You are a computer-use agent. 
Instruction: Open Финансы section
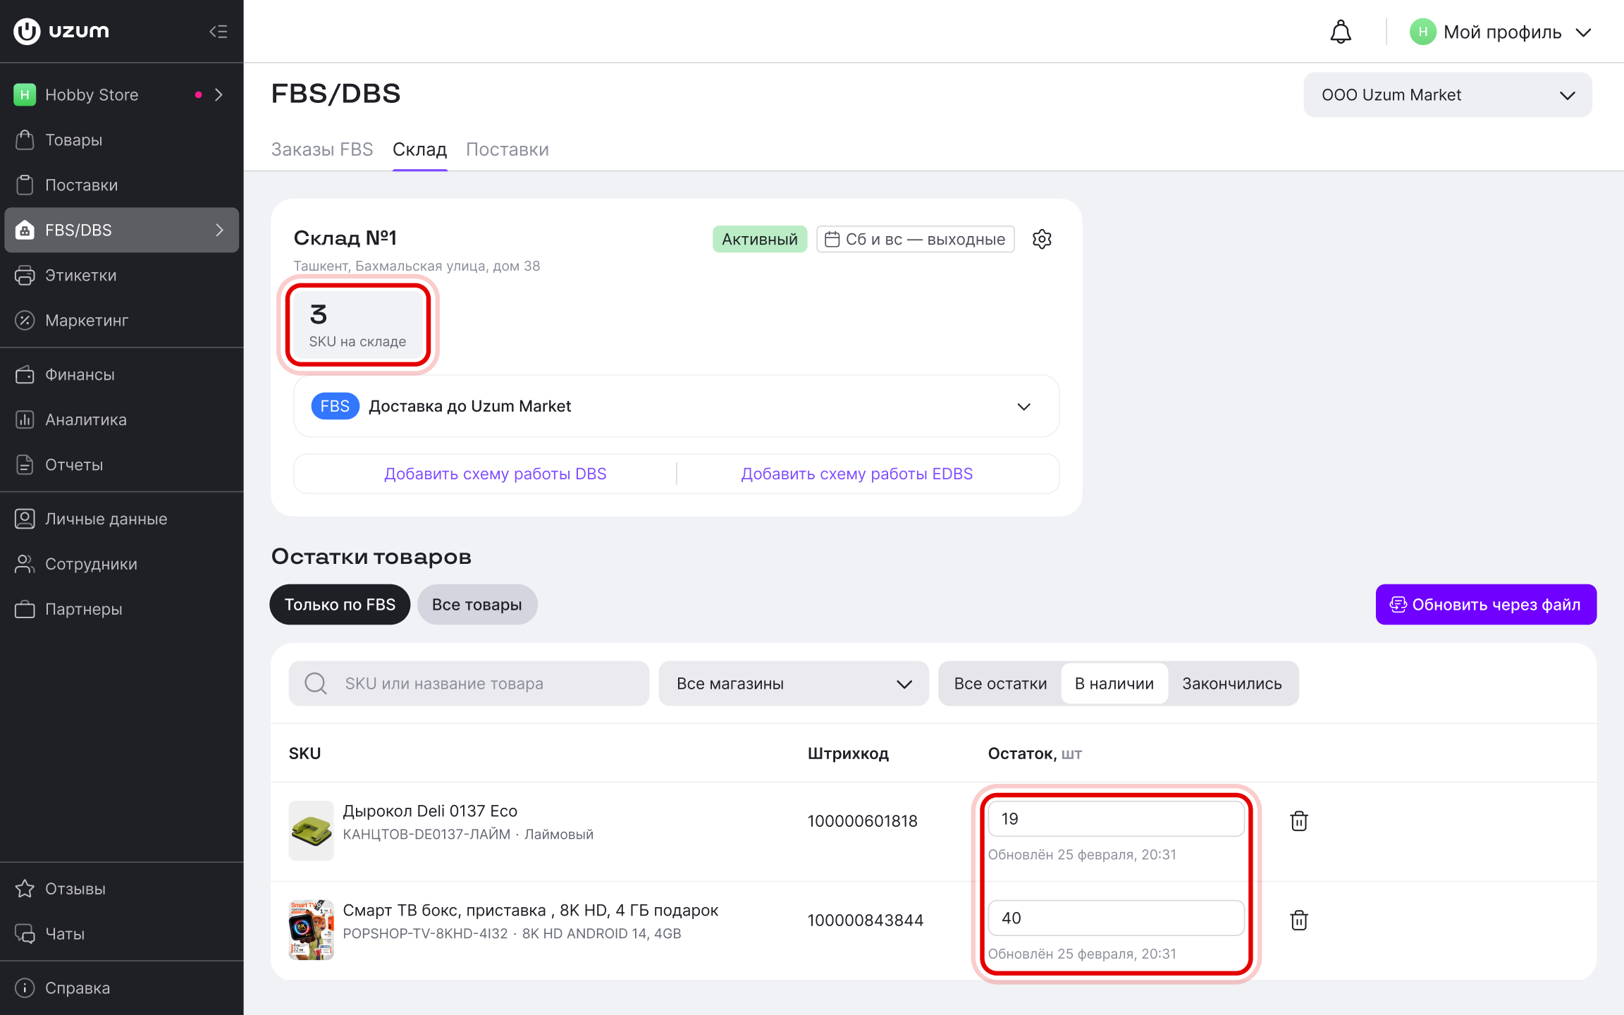pos(121,374)
